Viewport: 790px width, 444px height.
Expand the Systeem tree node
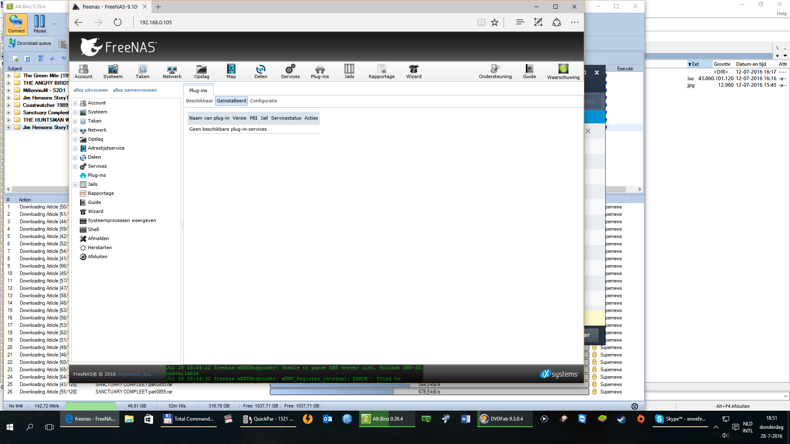[75, 112]
